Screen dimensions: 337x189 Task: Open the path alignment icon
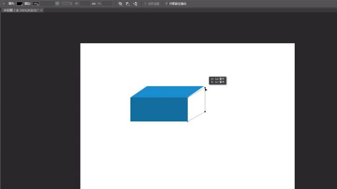(127, 4)
